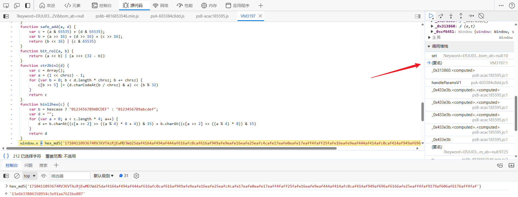The image size is (518, 197).
Task: Open the pslib-4816853546.min.js file tab
Action: (x=117, y=16)
